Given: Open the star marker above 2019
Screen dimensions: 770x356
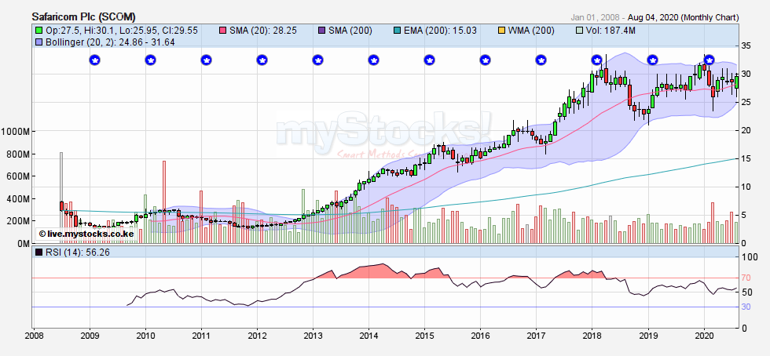Looking at the screenshot, I should point(652,60).
